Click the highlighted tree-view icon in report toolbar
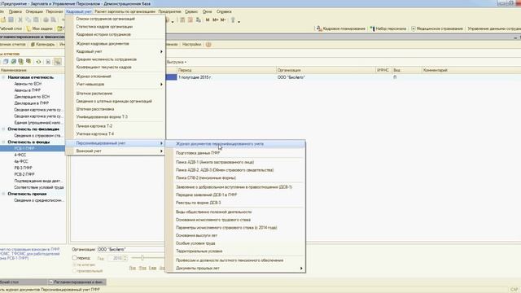The height and width of the screenshot is (293, 521). point(58,62)
